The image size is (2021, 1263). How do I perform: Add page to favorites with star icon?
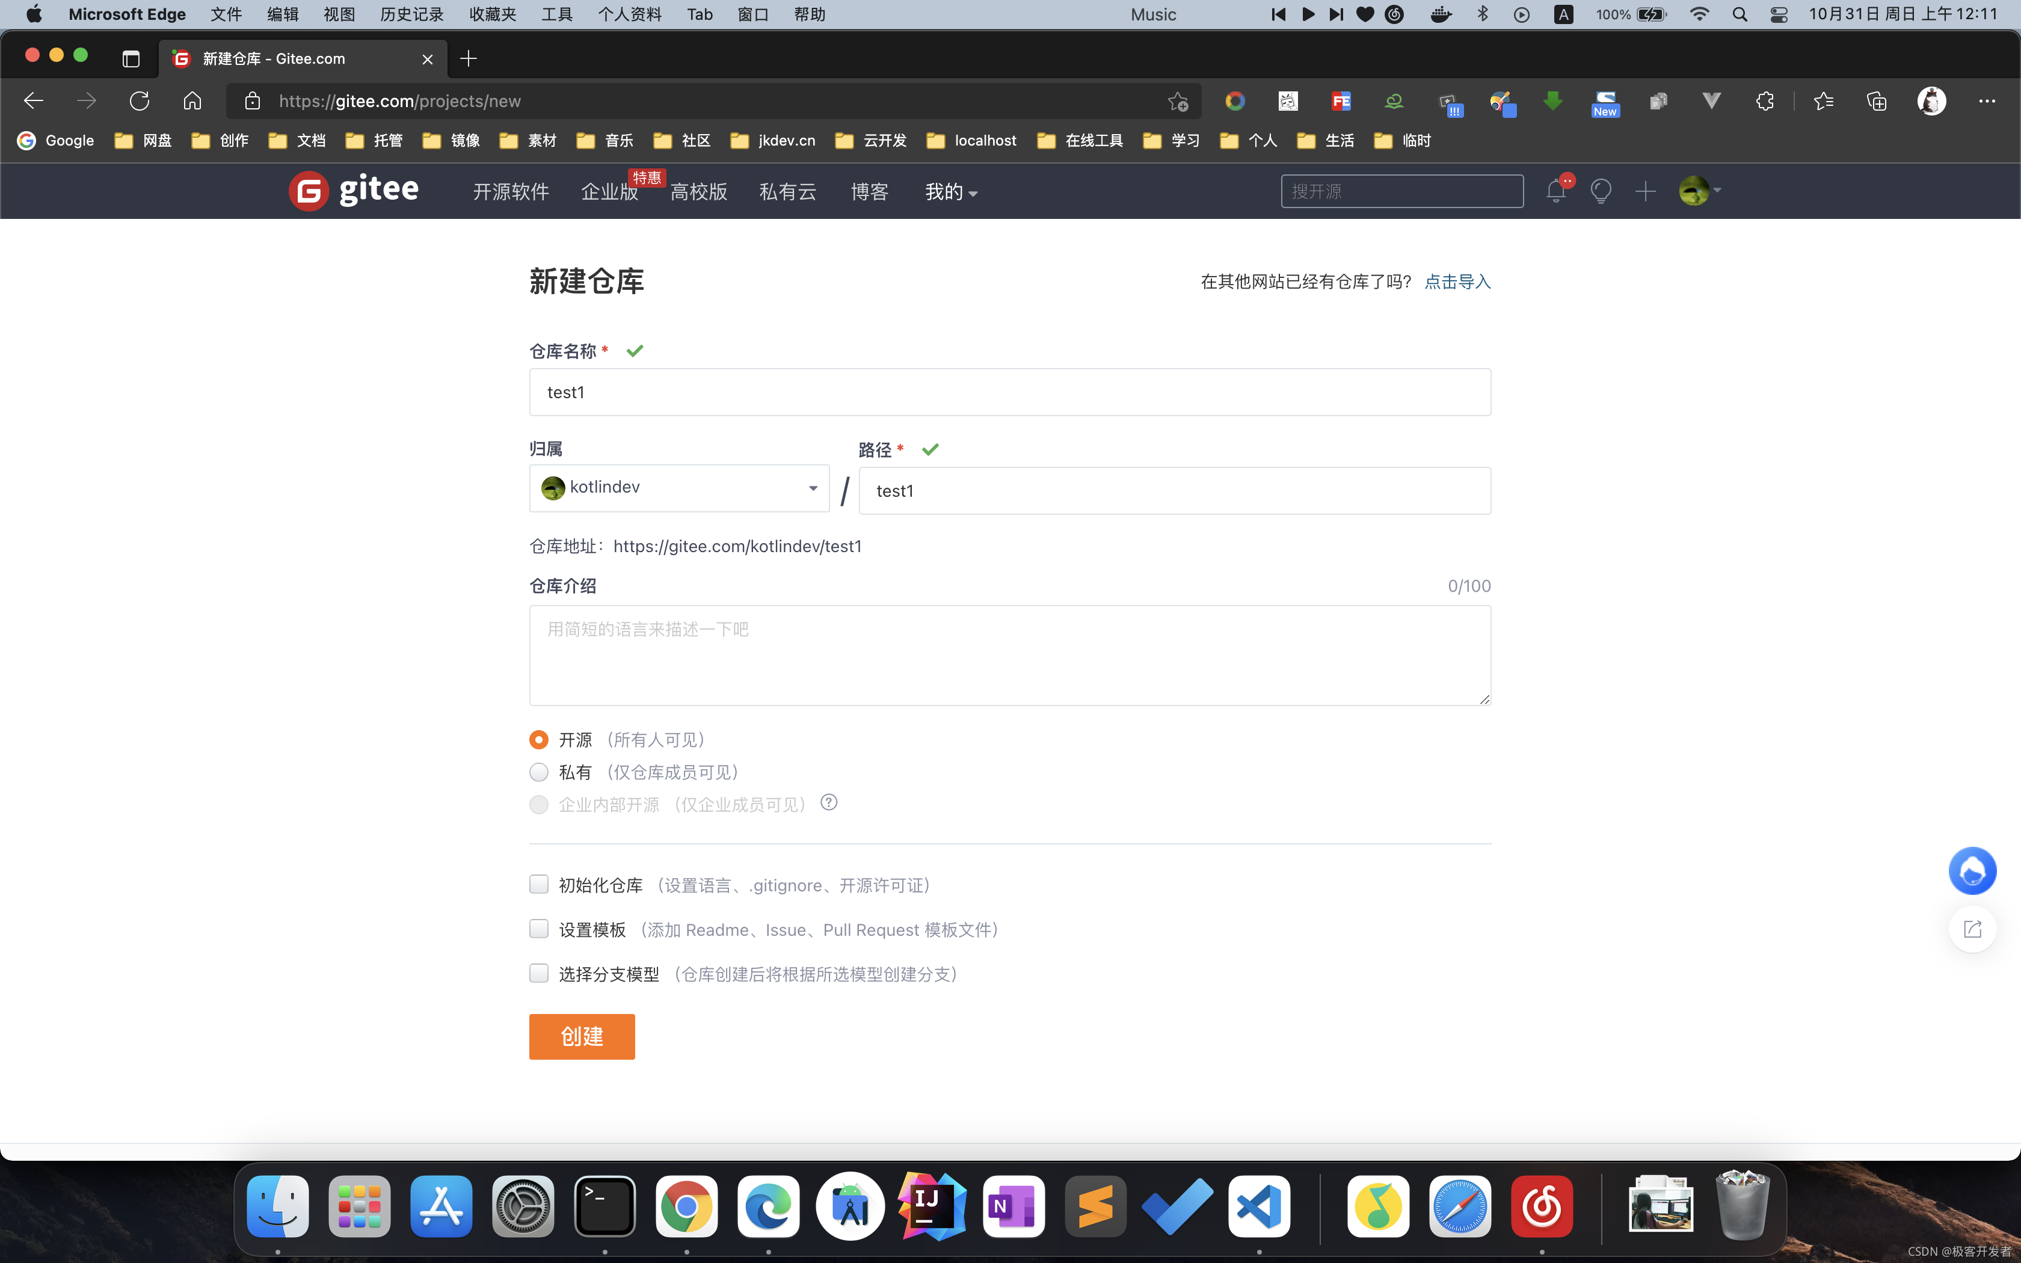point(1178,101)
